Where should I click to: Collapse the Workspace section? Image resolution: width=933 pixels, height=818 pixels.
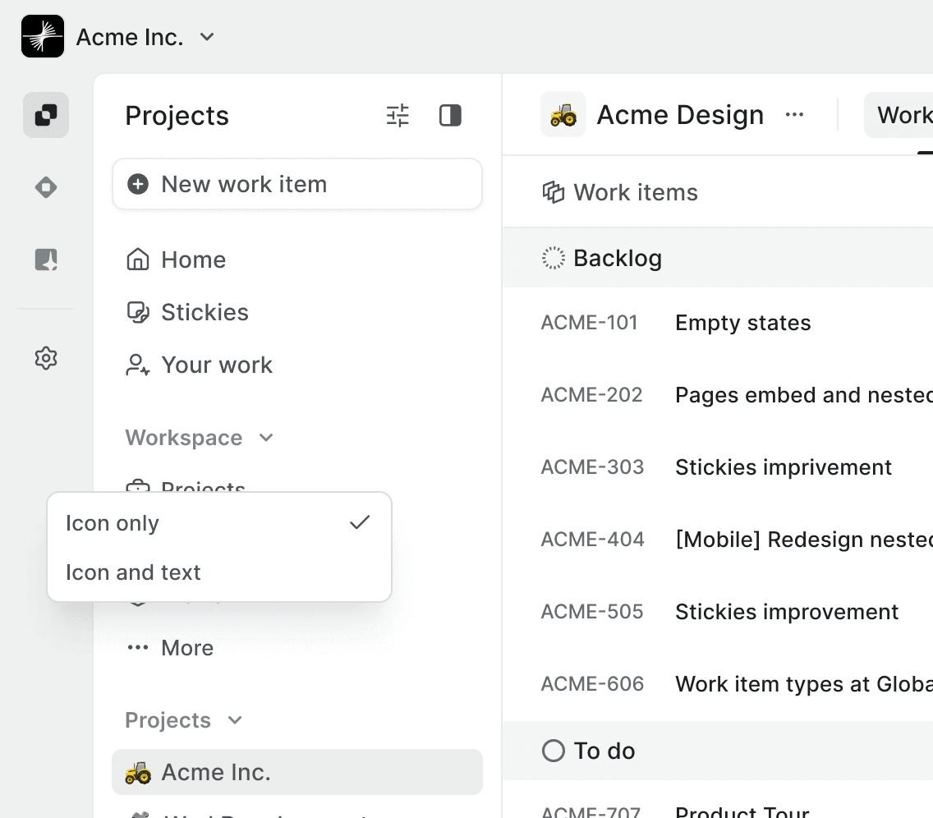coord(265,438)
